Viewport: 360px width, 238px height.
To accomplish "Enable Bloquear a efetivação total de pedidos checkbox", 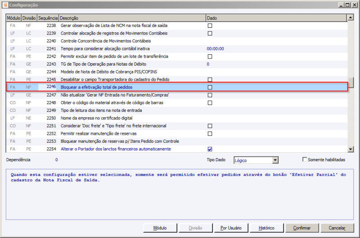I will tap(210, 87).
